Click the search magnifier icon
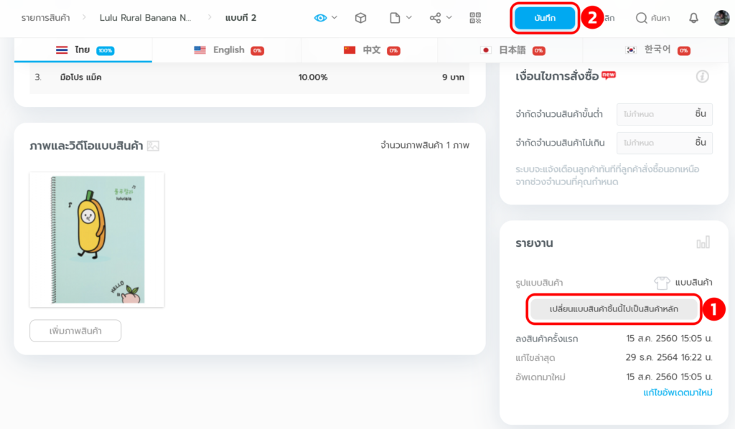Screen dimensions: 735x429 coord(642,18)
